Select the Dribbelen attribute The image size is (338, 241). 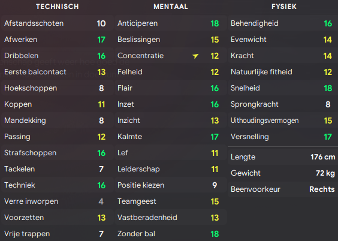tap(57, 56)
